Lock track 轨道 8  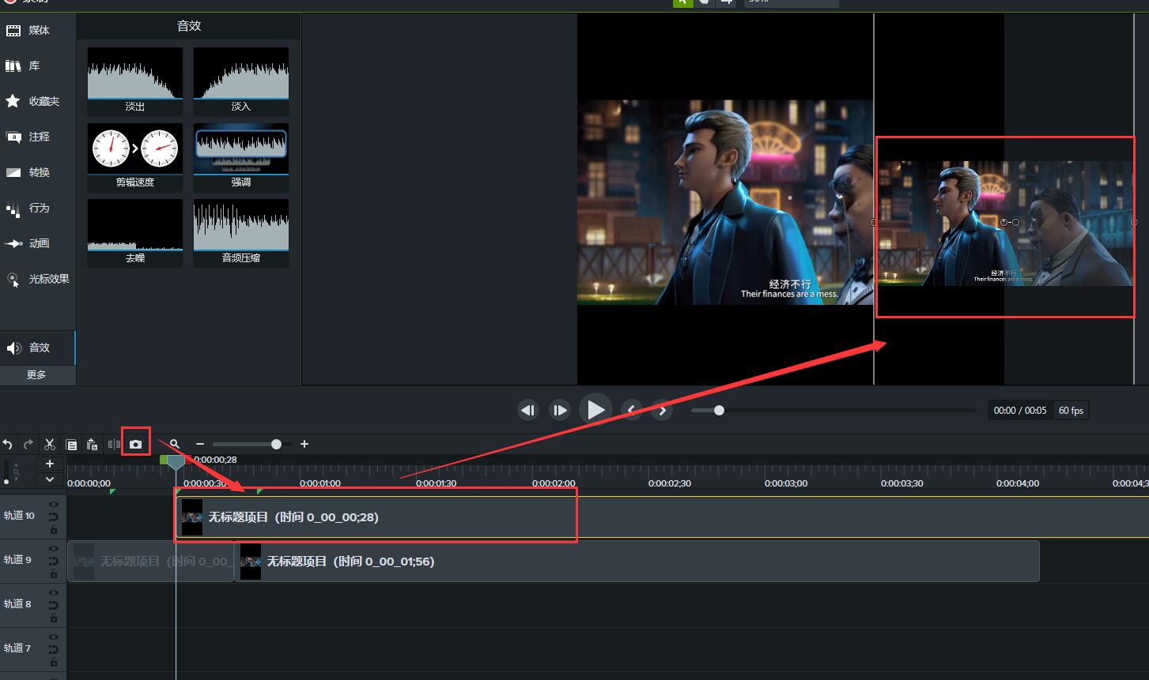pyautogui.click(x=54, y=618)
